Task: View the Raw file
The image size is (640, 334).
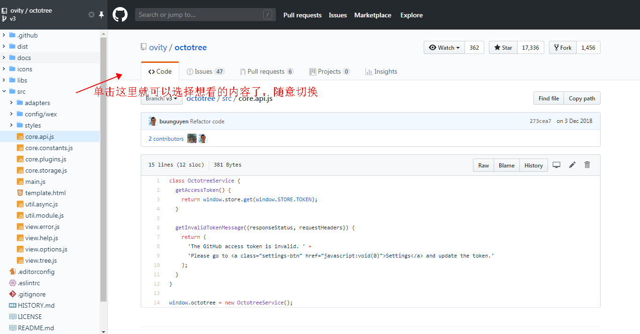Action: pyautogui.click(x=483, y=165)
